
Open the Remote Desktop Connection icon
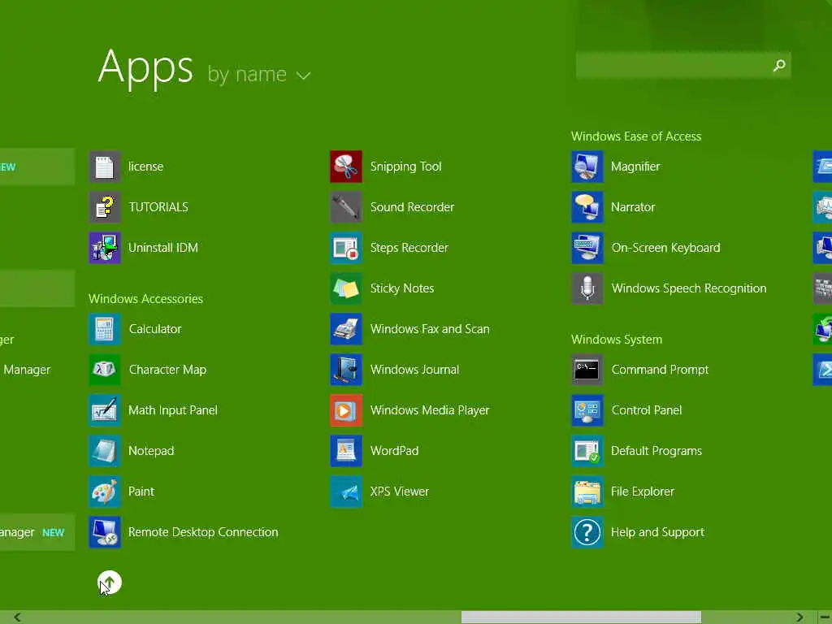[x=105, y=532]
